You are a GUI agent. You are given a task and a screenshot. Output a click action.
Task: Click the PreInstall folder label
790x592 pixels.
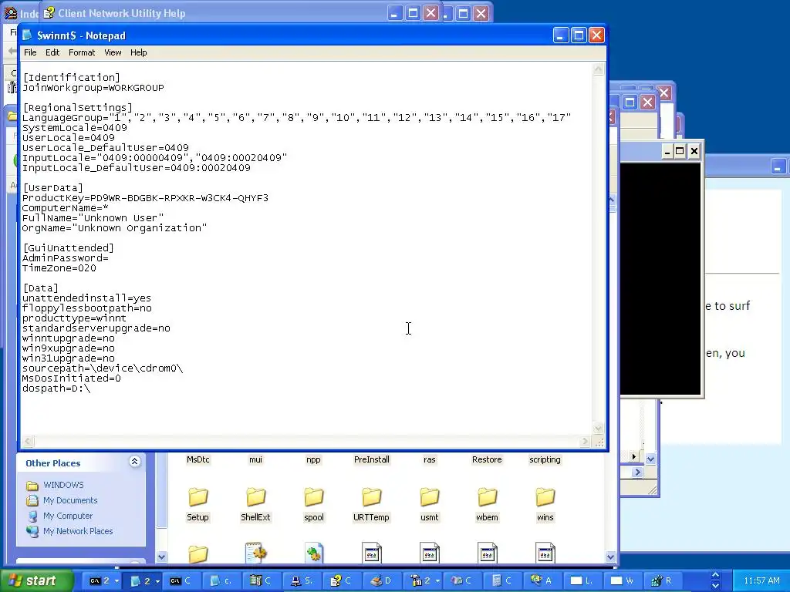[371, 459]
